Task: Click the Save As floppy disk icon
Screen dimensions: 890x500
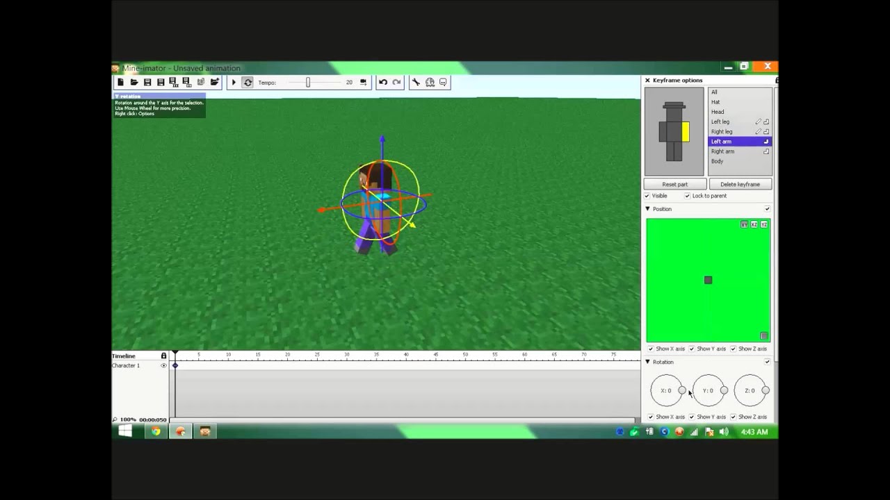Action: click(x=161, y=82)
